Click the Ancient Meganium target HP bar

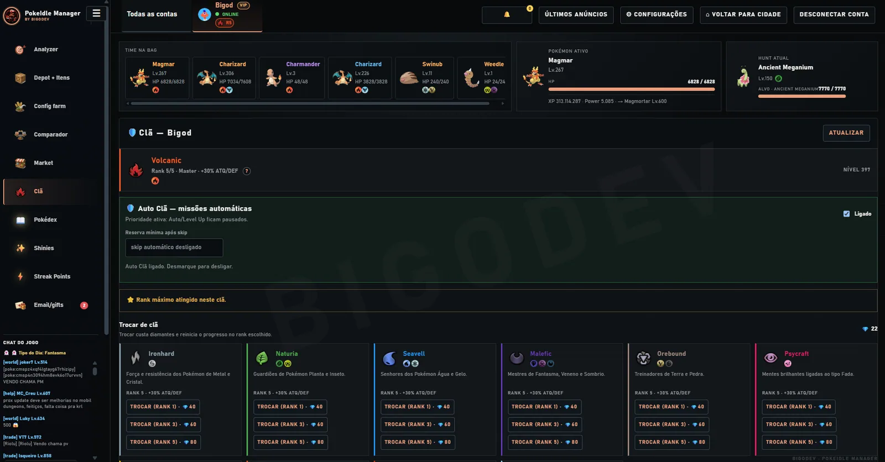click(802, 96)
